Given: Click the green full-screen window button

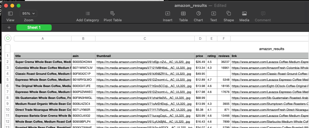Looking at the screenshot, I should click(19, 6).
